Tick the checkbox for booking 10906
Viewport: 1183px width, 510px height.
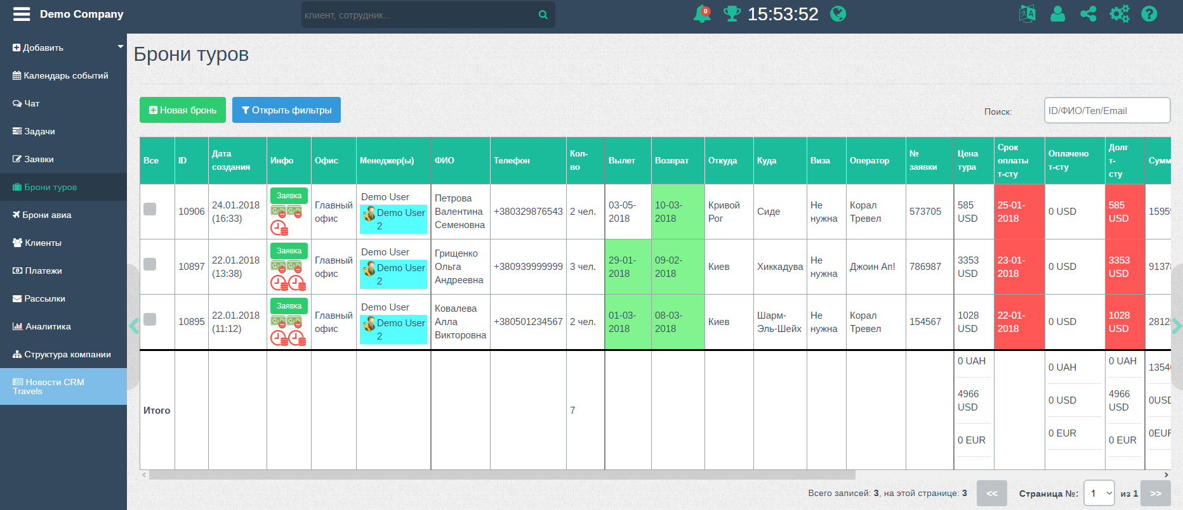[150, 209]
